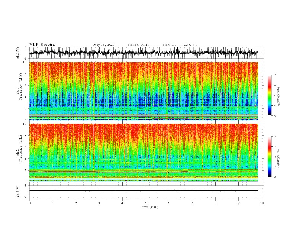
Task: Click time axis tick label "7"
Action: click(192, 203)
